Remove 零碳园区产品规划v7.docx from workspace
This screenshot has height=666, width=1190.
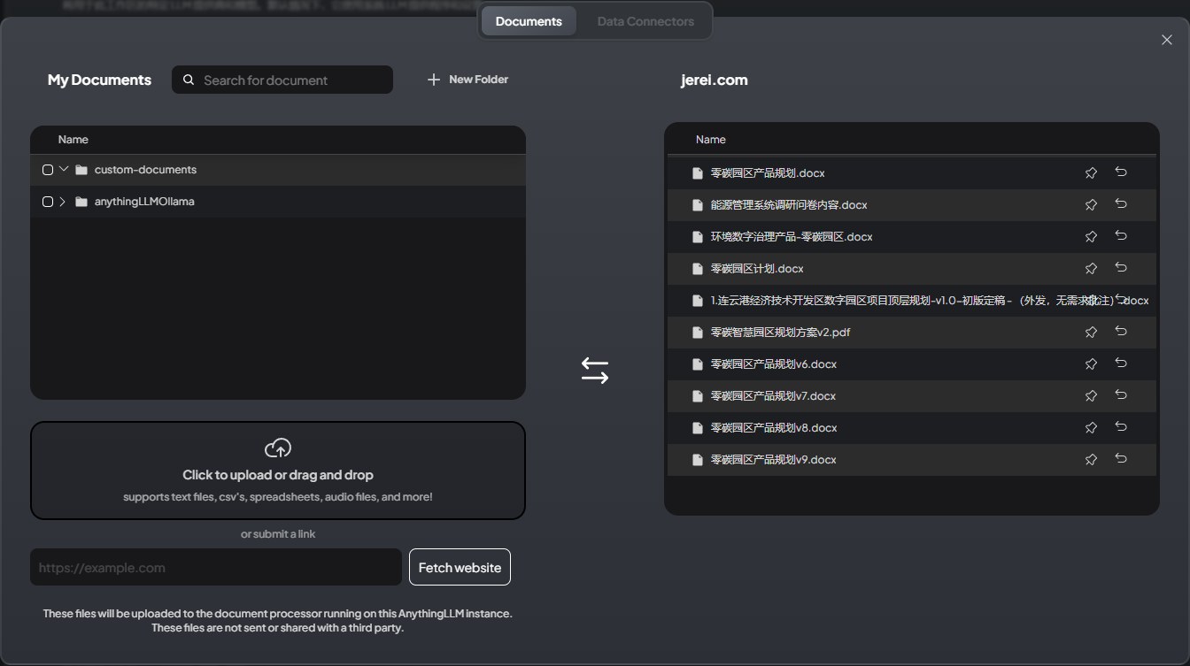(1121, 395)
